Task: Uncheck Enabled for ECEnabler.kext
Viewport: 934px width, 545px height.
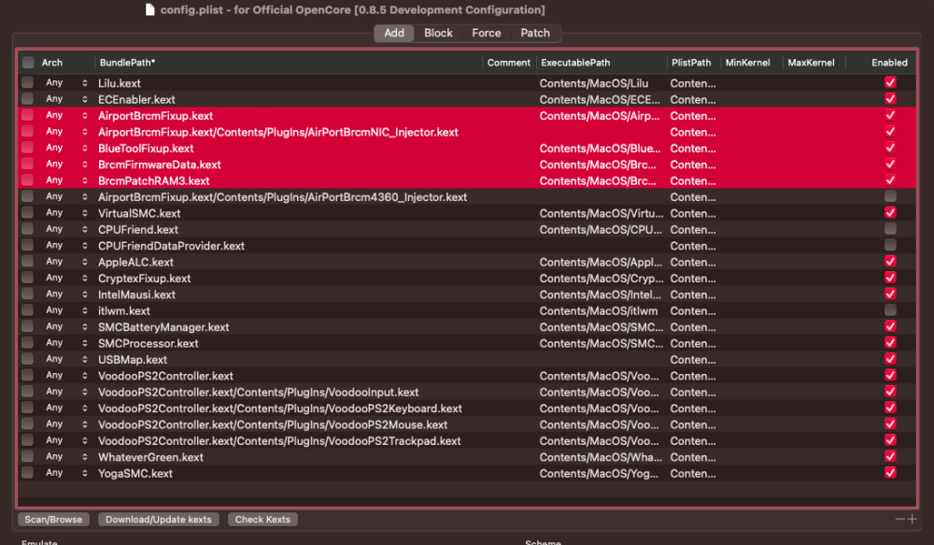Action: 890,98
